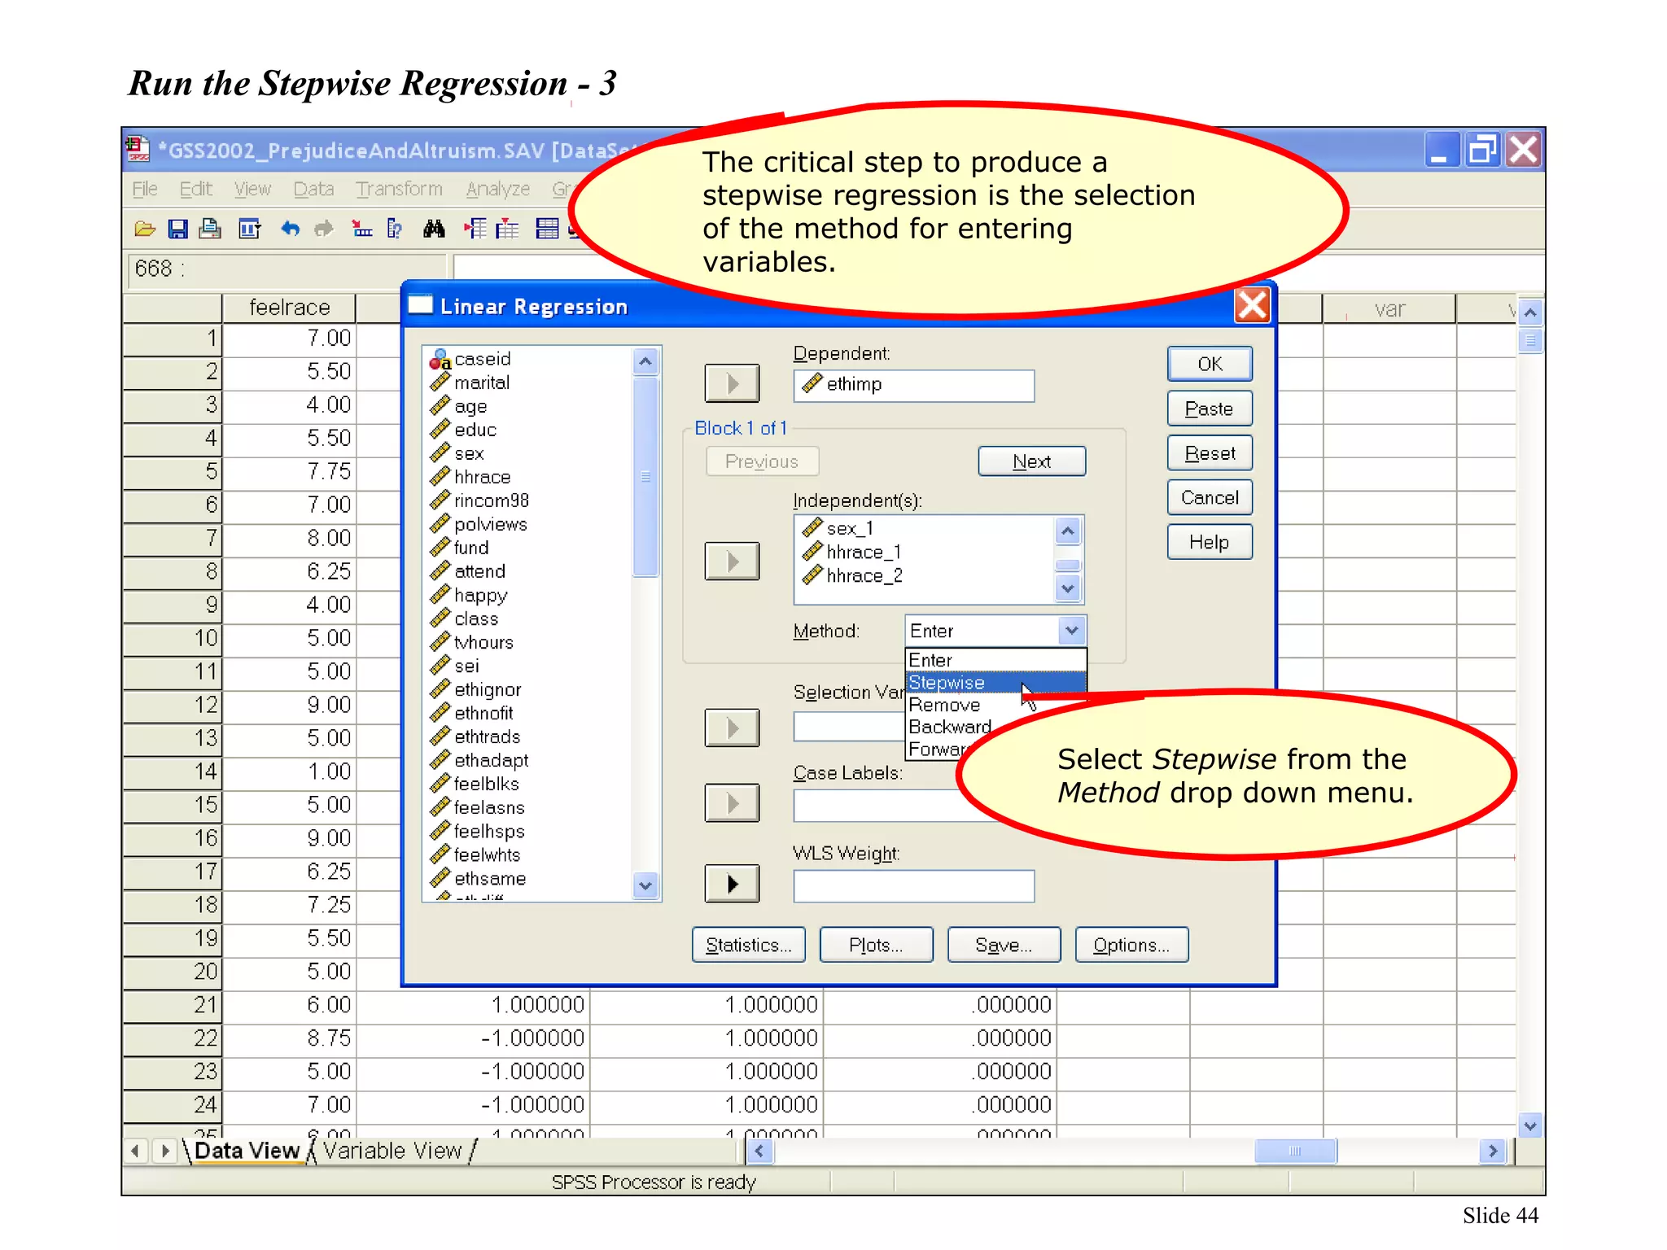Screen dimensions: 1667x1250
Task: Choose Enter from the Method list
Action: tap(995, 660)
